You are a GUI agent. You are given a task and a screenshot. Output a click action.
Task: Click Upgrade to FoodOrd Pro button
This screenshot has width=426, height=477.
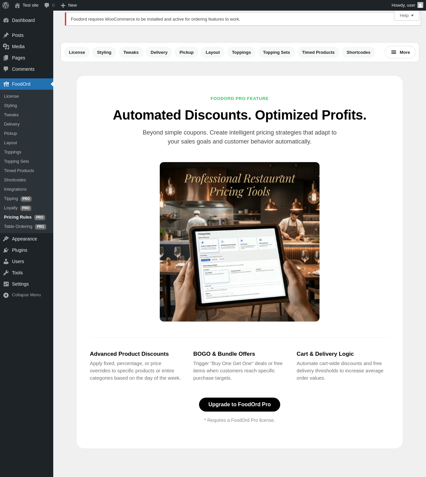240,405
